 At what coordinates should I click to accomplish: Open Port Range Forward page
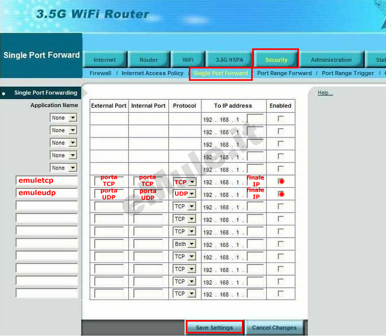pos(284,73)
